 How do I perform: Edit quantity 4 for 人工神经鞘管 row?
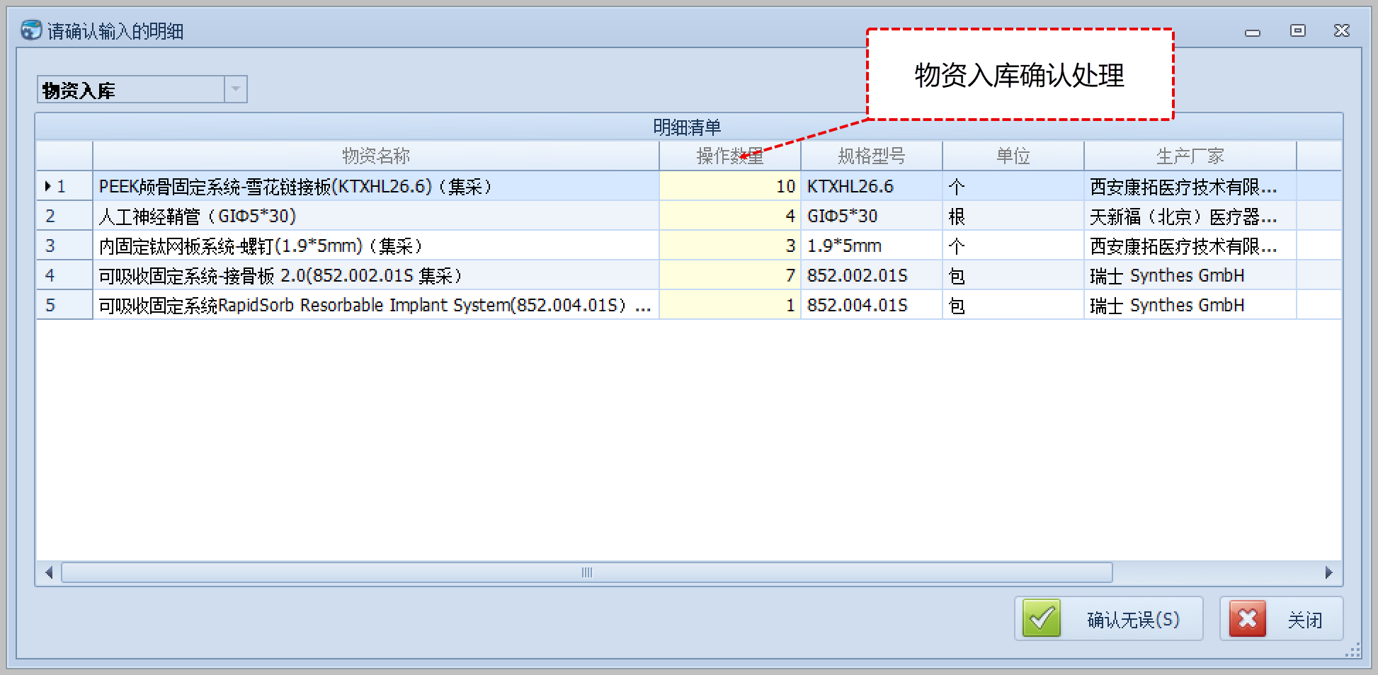730,216
